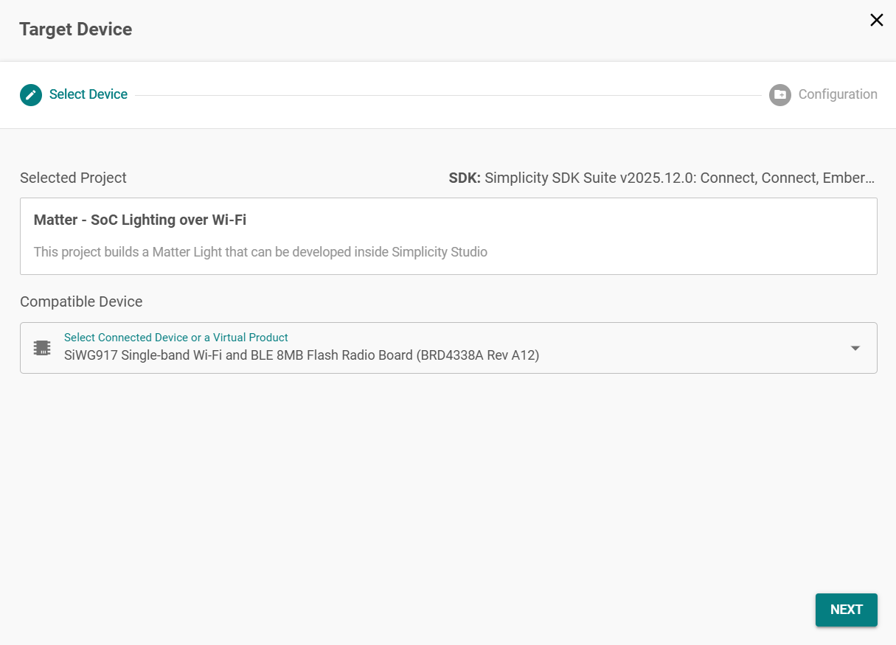Click the progress line between wizard steps
Screen dimensions: 896x645
click(448, 95)
